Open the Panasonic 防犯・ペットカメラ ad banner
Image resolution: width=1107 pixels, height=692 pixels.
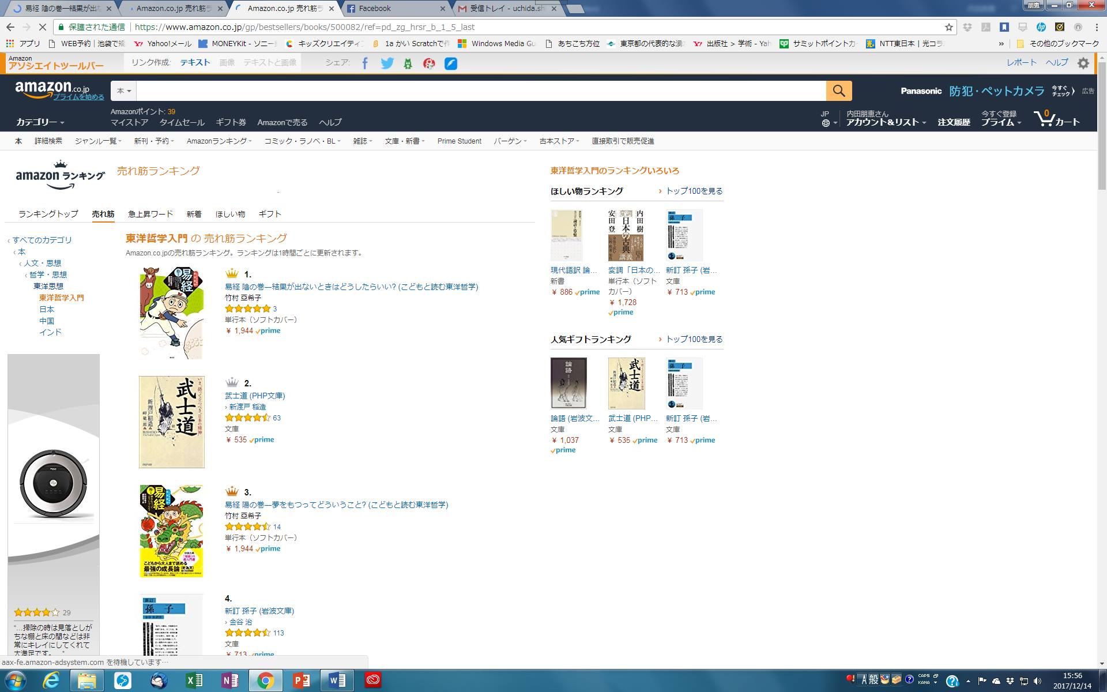[x=988, y=91]
